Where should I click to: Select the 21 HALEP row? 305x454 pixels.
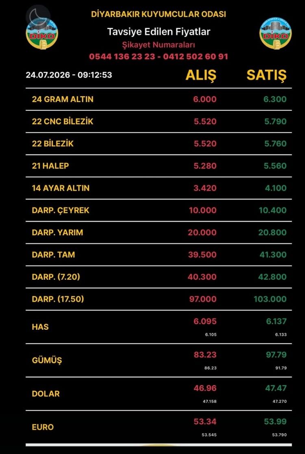(x=159, y=166)
